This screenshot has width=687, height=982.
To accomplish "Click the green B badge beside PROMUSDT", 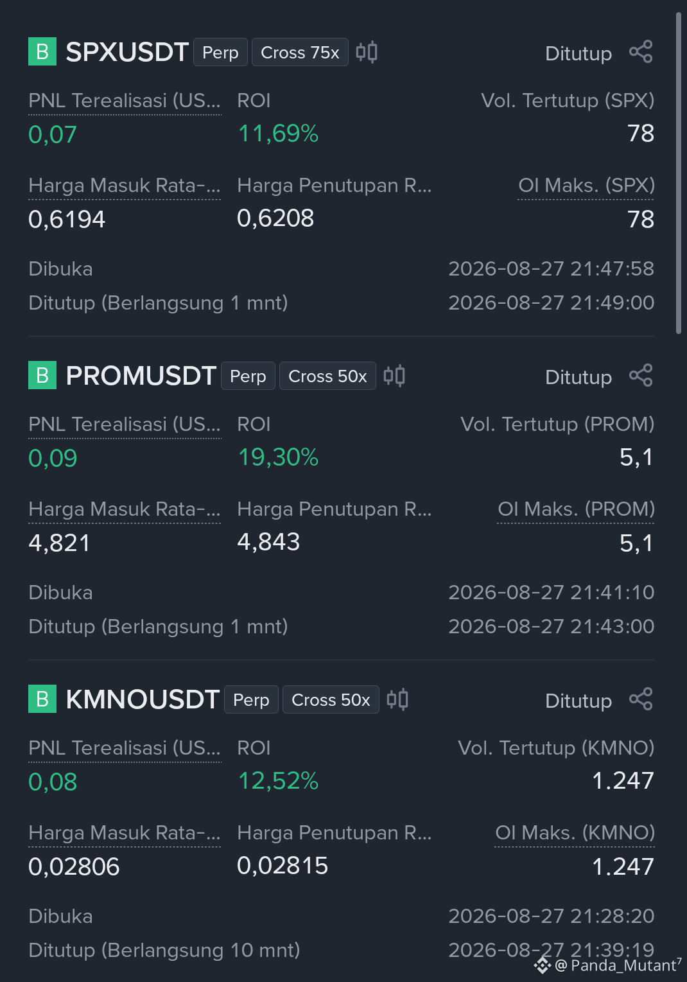I will (x=42, y=376).
